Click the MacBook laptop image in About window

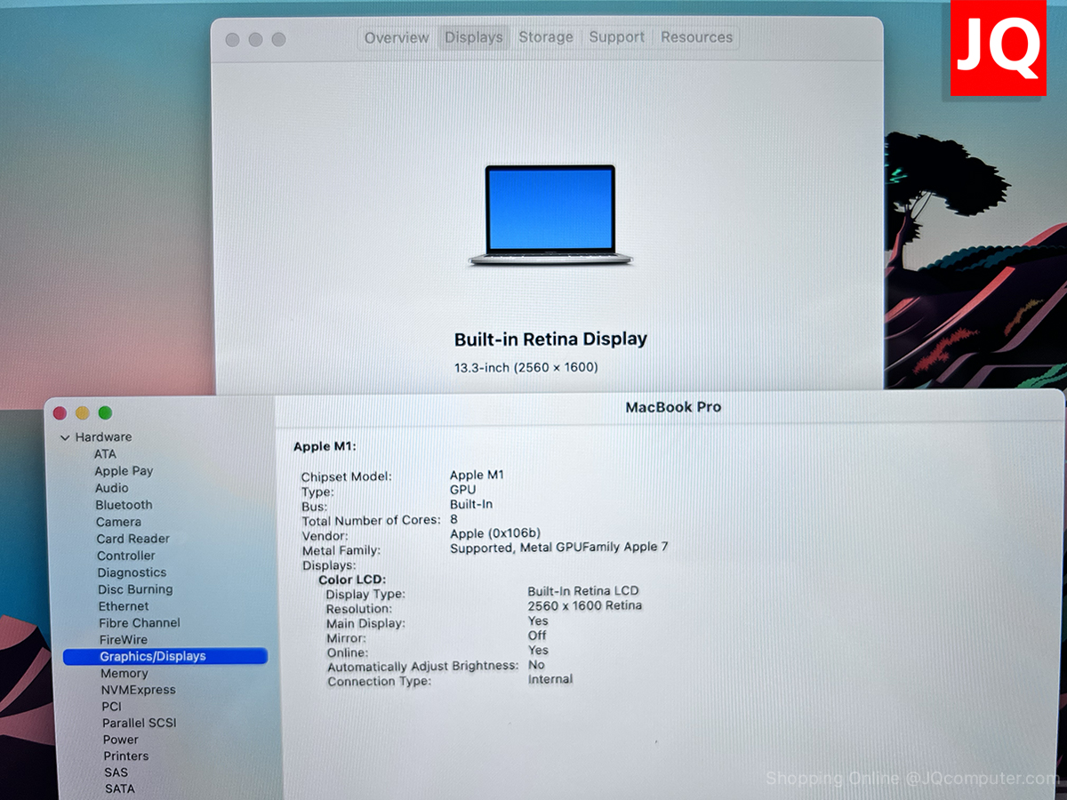pyautogui.click(x=550, y=214)
